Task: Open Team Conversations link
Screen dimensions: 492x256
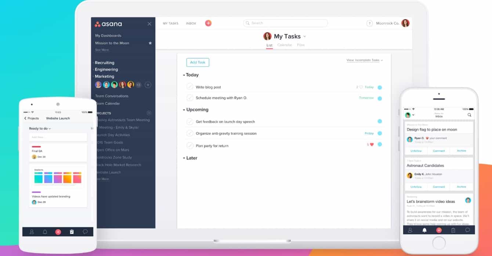Action: [x=112, y=96]
